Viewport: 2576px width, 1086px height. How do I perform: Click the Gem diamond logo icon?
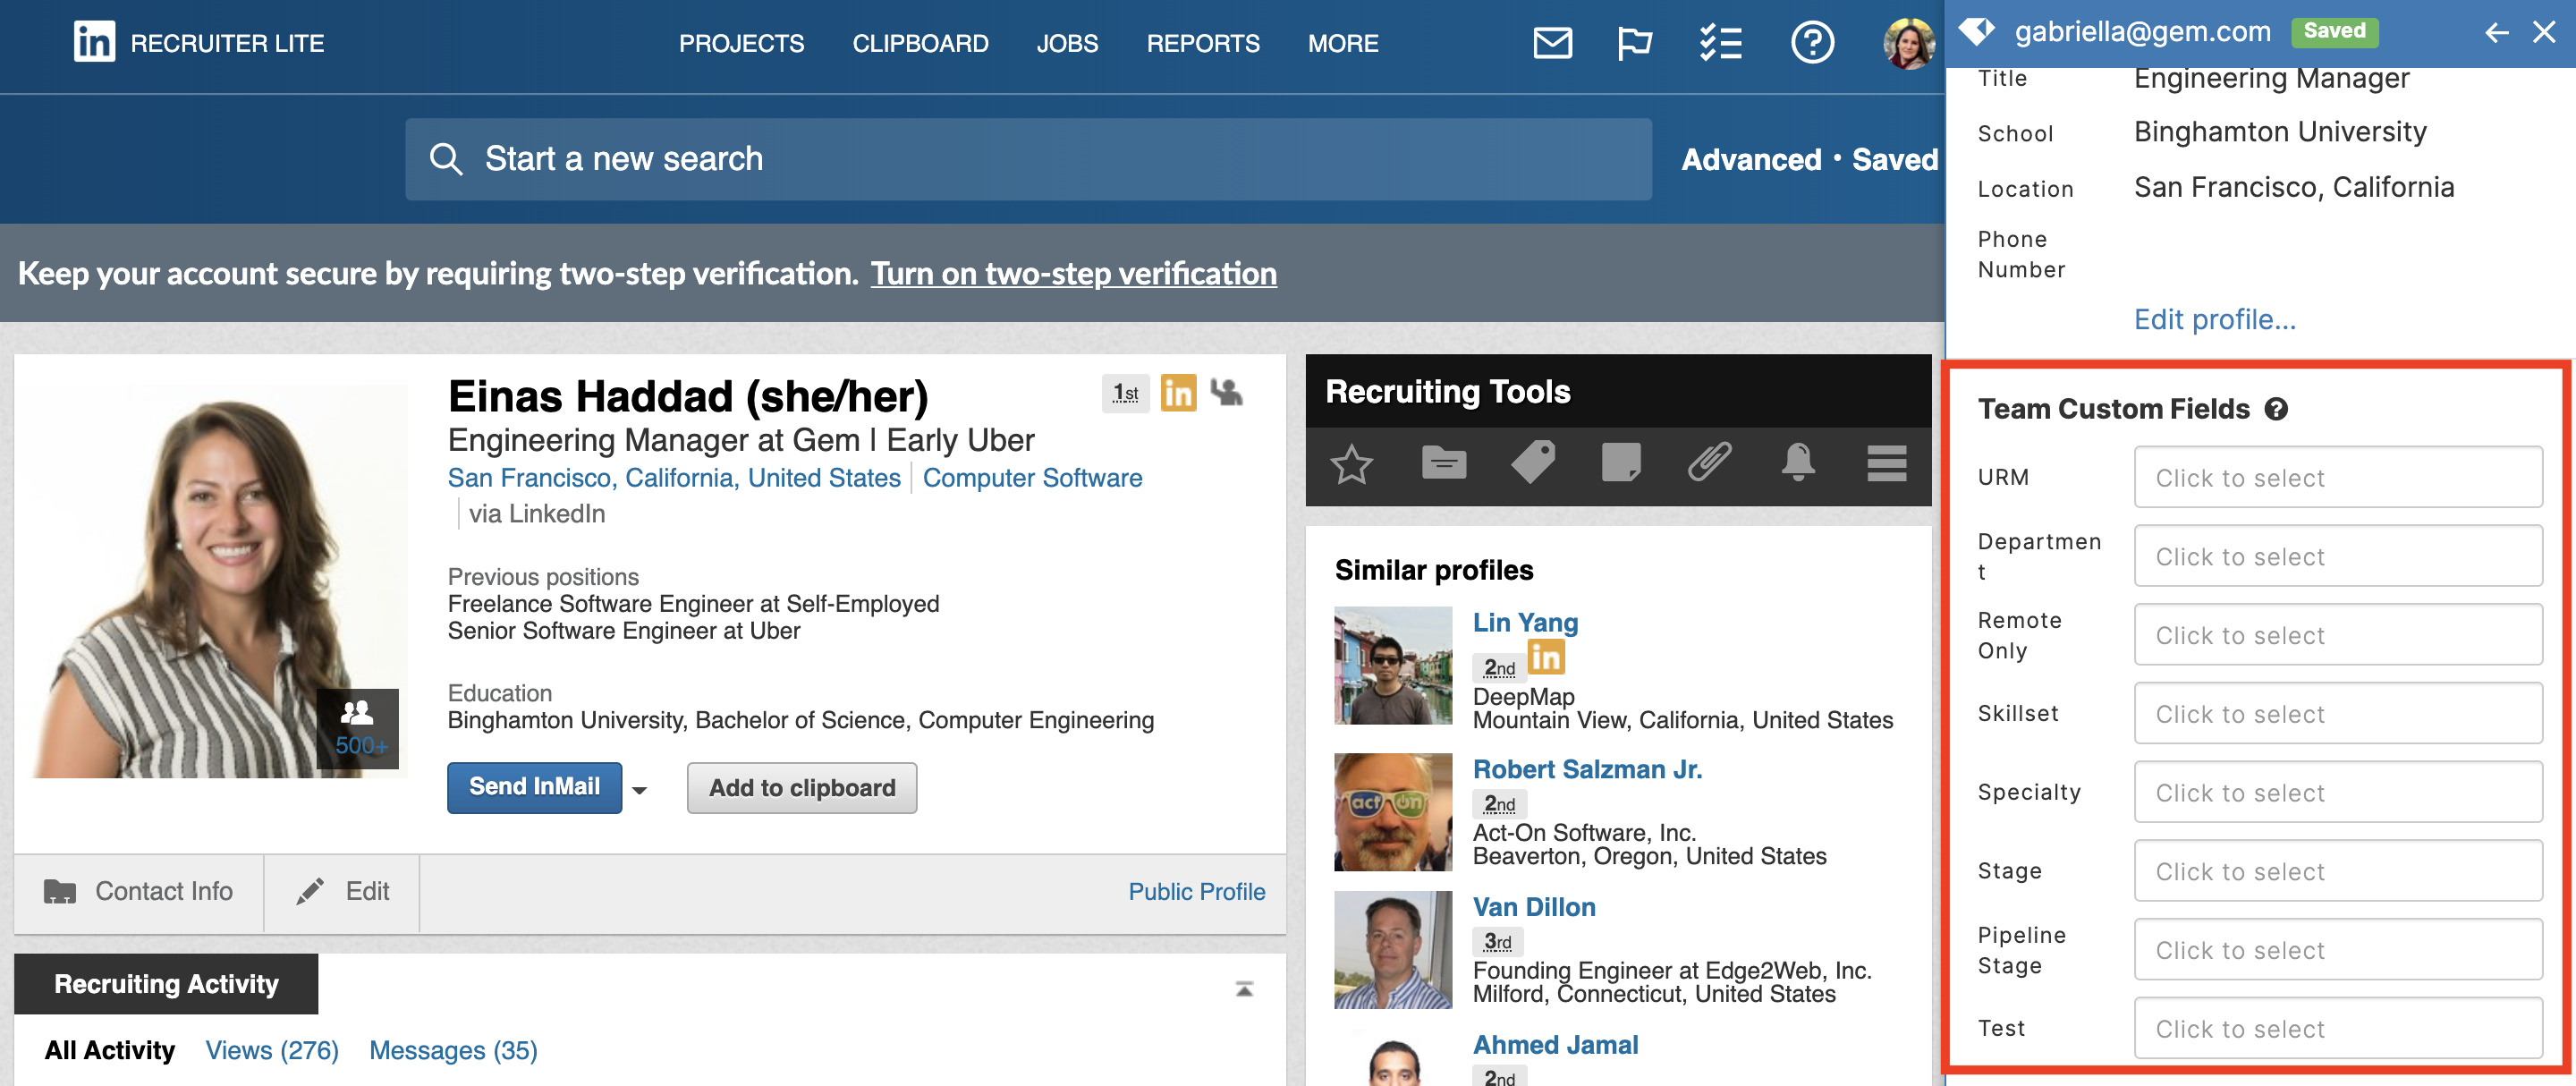1976,32
